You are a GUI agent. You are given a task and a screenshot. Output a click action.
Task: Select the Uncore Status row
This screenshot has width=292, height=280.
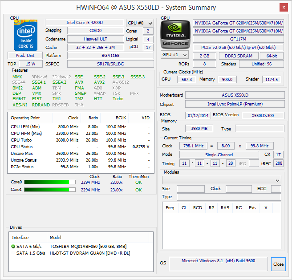click(x=80, y=160)
